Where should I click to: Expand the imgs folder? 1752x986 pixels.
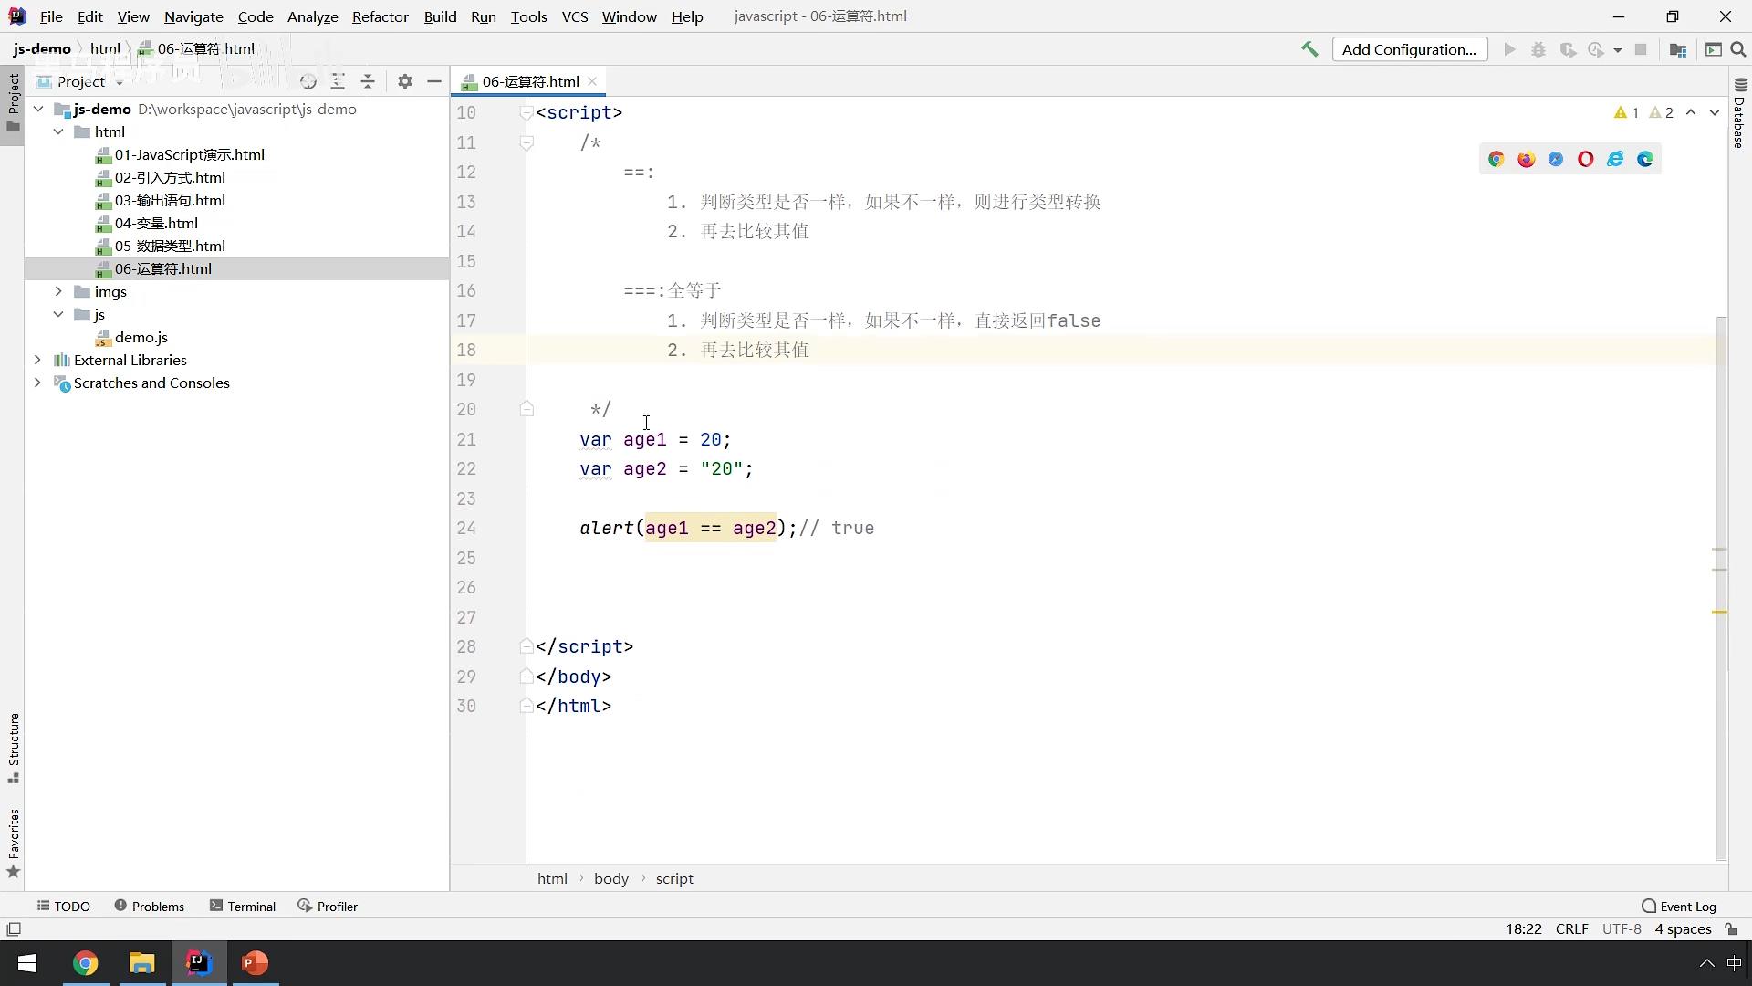pyautogui.click(x=58, y=291)
